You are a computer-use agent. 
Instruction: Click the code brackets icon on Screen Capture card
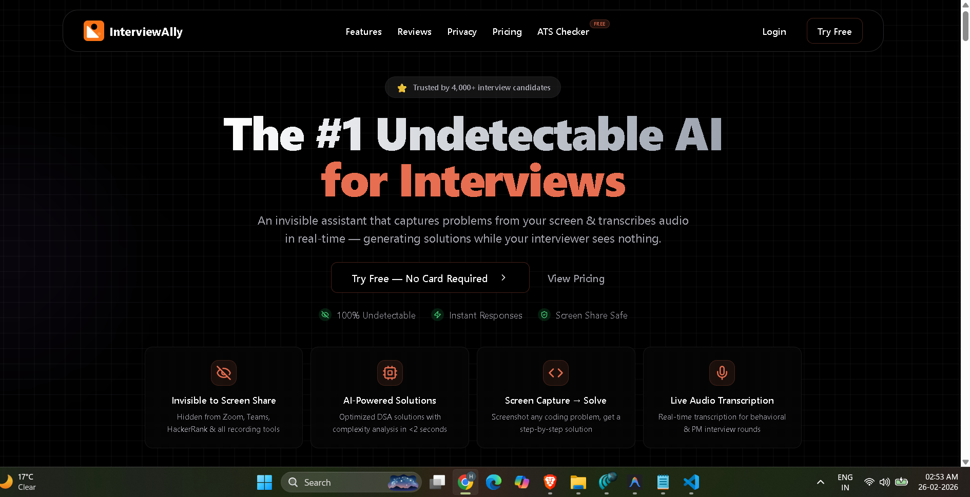point(556,373)
